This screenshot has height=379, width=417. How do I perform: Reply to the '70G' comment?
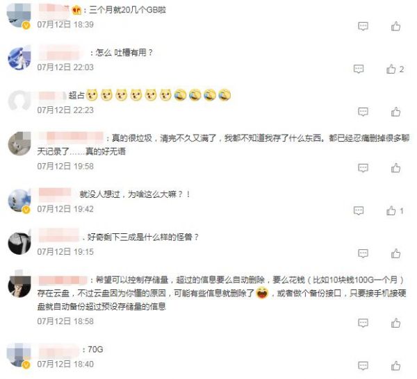click(363, 366)
